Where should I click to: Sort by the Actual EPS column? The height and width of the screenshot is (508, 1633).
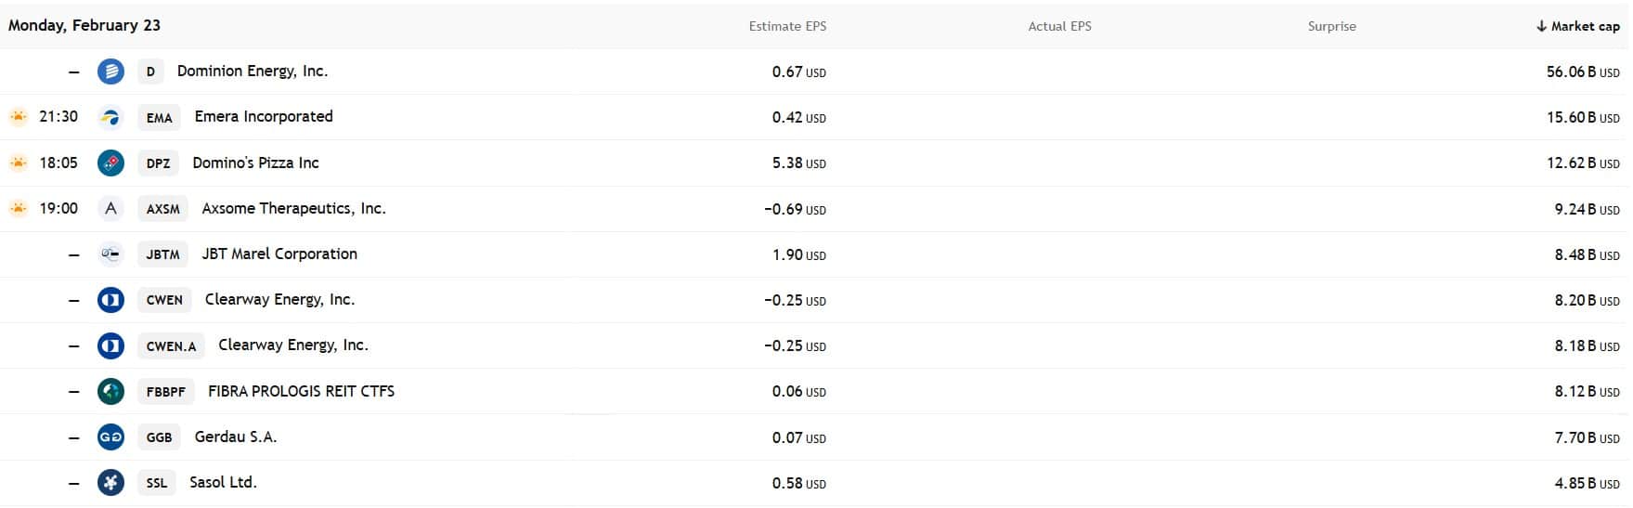1059,26
